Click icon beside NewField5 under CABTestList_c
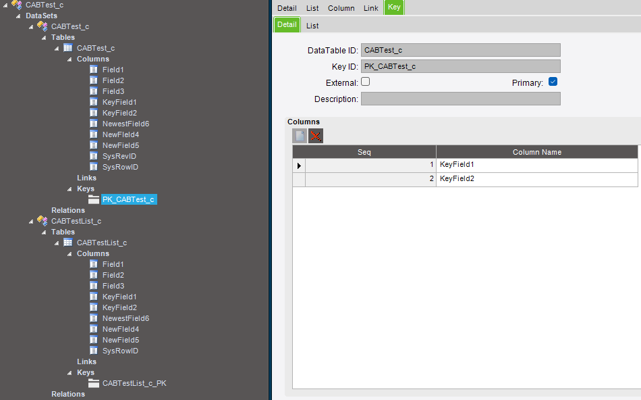 94,340
